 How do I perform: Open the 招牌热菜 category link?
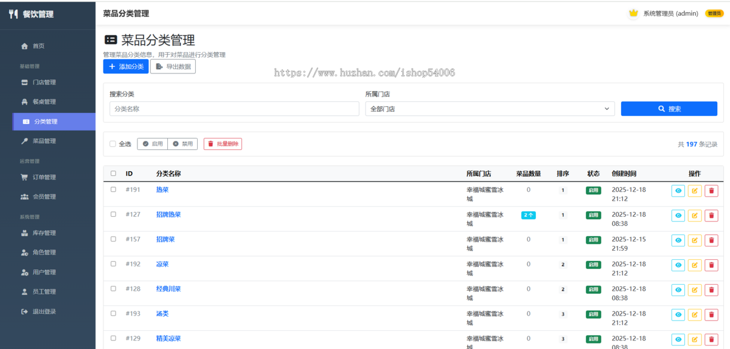[x=169, y=214]
